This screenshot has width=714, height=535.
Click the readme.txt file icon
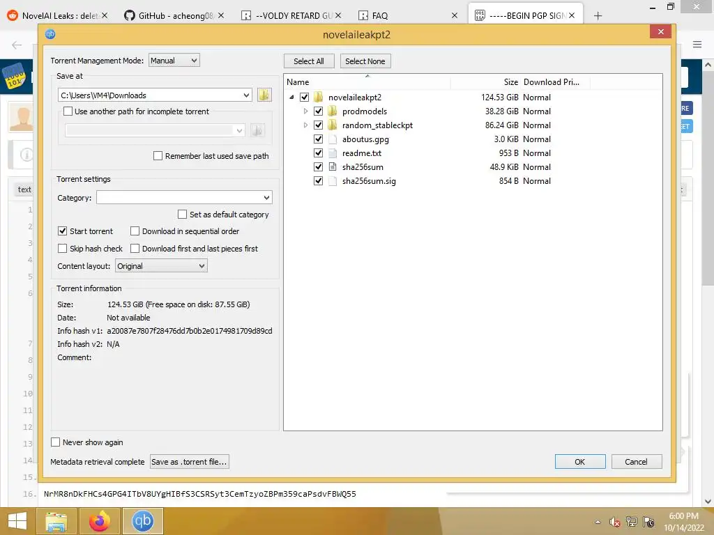pos(333,153)
